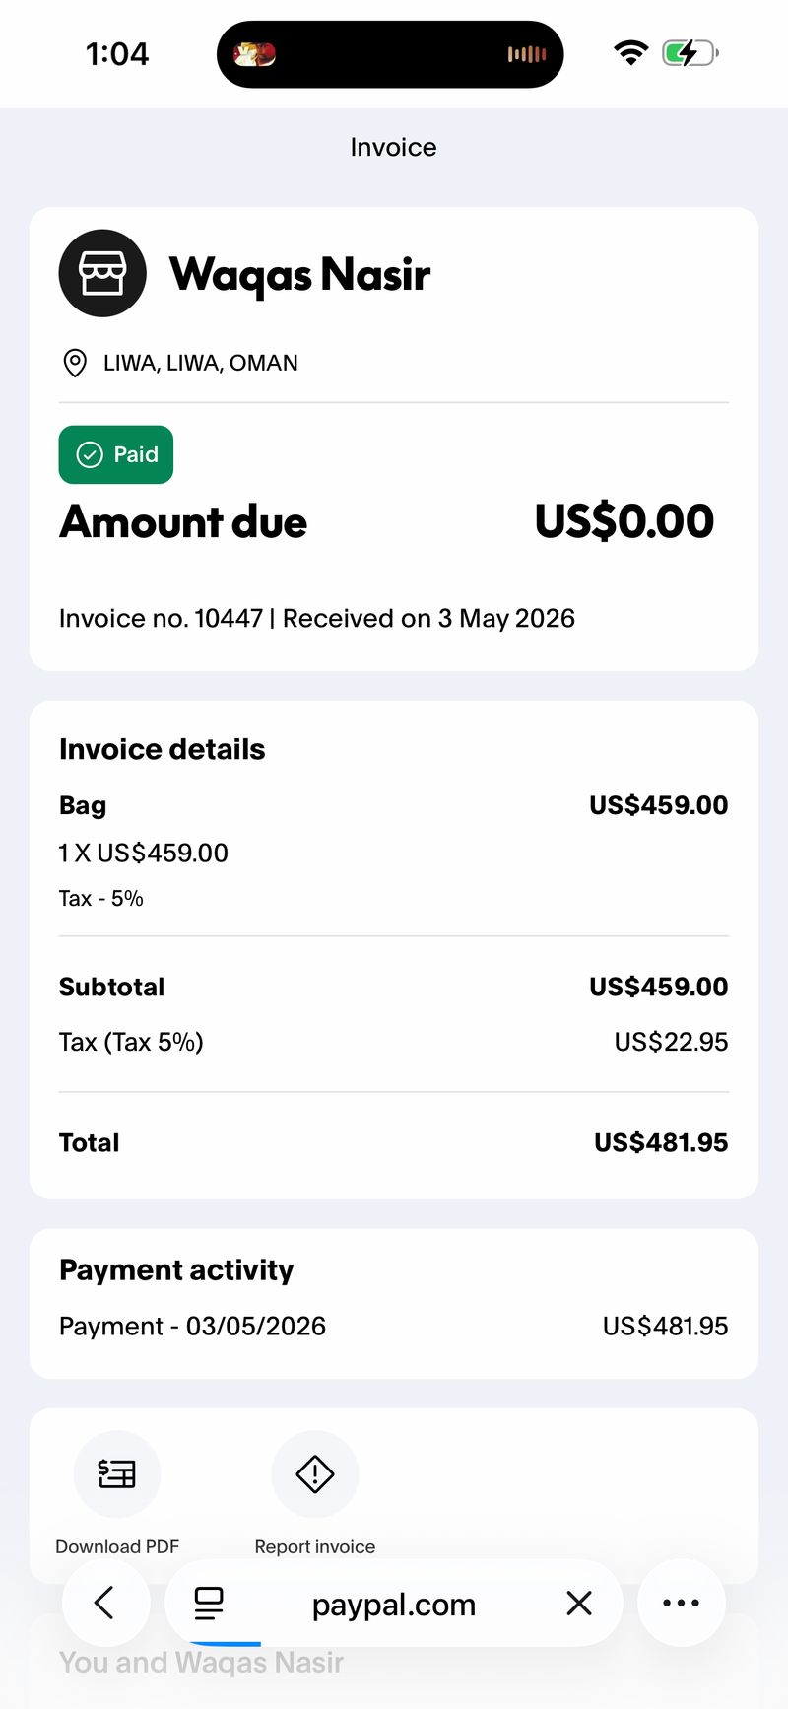Tap the Wi-Fi status icon
Screen dimensions: 788x1709
click(630, 52)
